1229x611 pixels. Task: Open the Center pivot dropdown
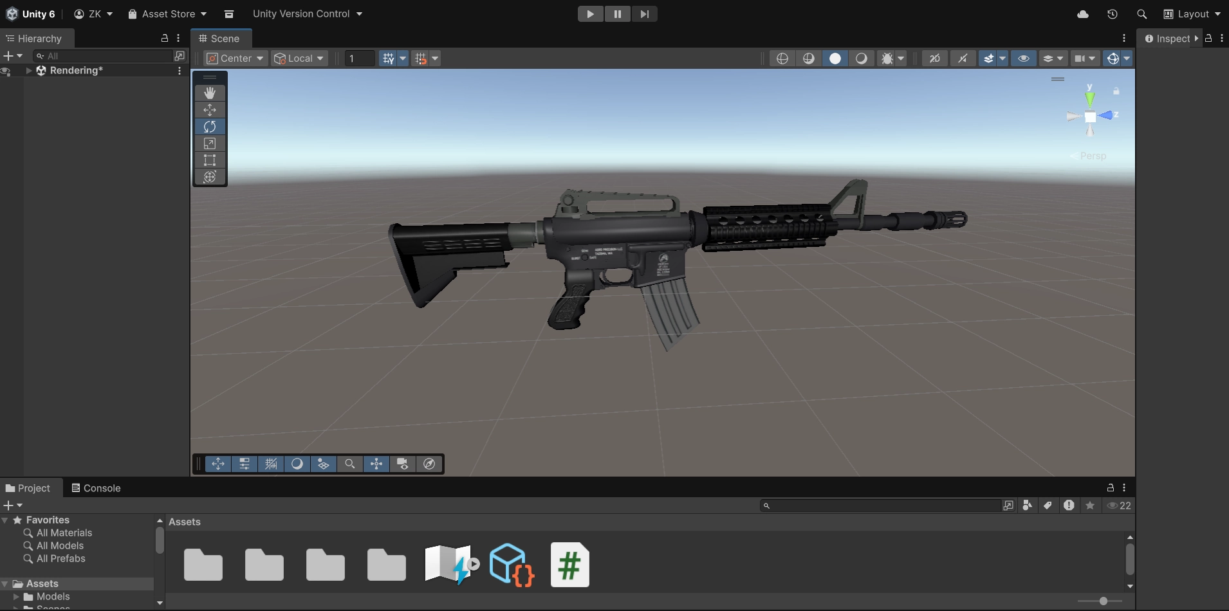(235, 59)
